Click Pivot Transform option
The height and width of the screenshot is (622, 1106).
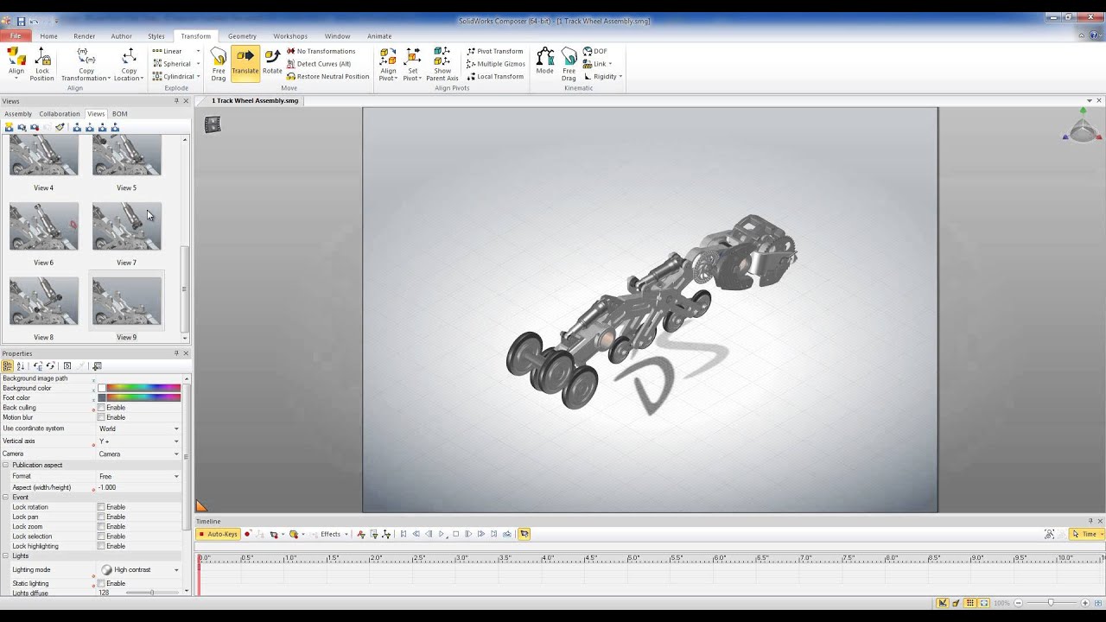[x=494, y=51]
